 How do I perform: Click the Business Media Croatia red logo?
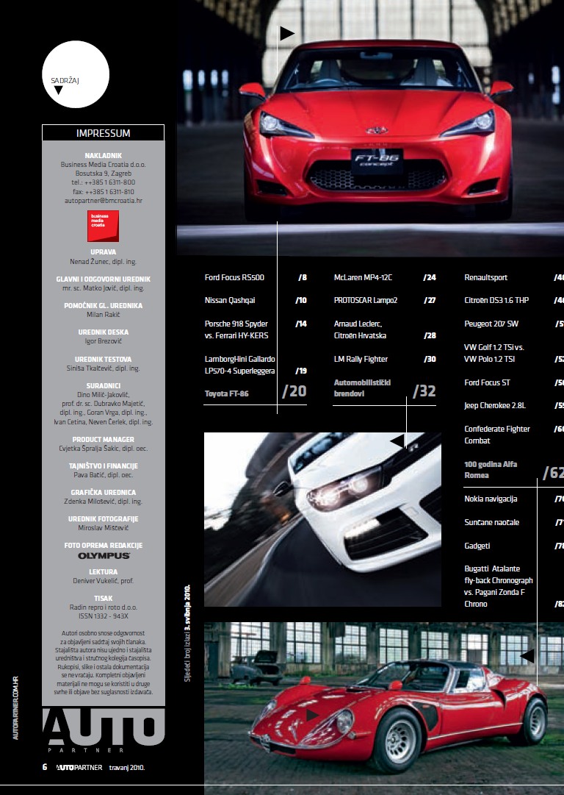104,226
